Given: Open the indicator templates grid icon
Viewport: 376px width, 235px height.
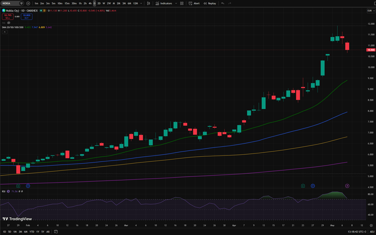Looking at the screenshot, I should pos(182,3).
